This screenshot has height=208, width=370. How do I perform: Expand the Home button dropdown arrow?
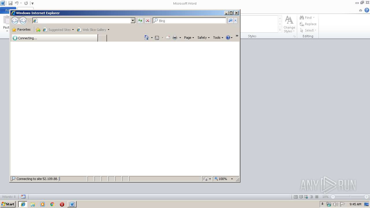click(x=152, y=38)
